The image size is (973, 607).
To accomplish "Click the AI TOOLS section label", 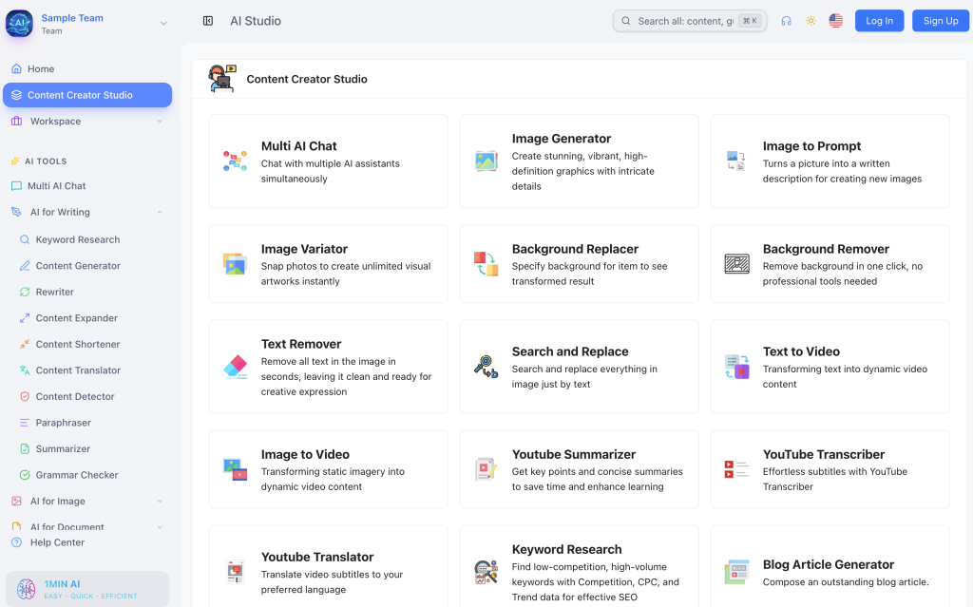I will click(46, 161).
